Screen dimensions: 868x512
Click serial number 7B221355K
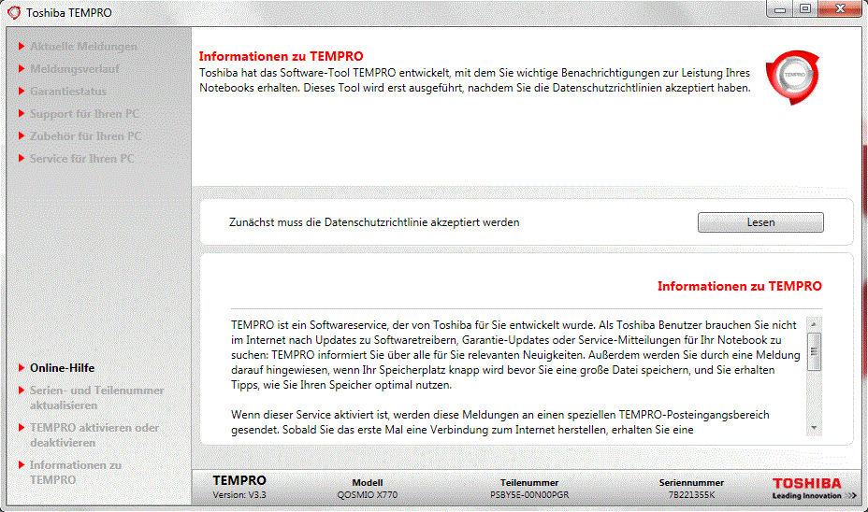(691, 495)
